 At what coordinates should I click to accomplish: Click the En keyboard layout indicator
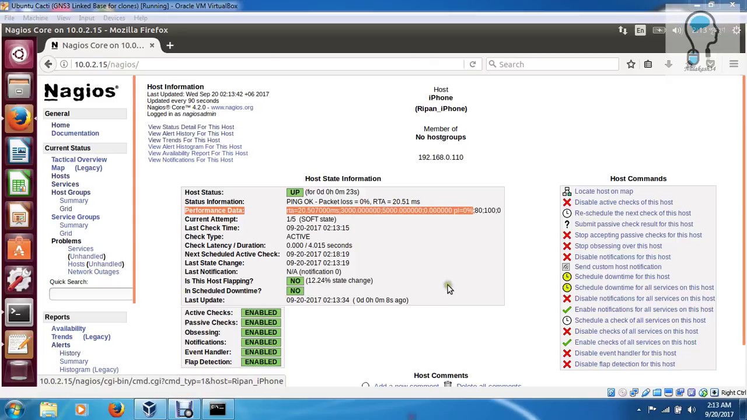tap(640, 30)
